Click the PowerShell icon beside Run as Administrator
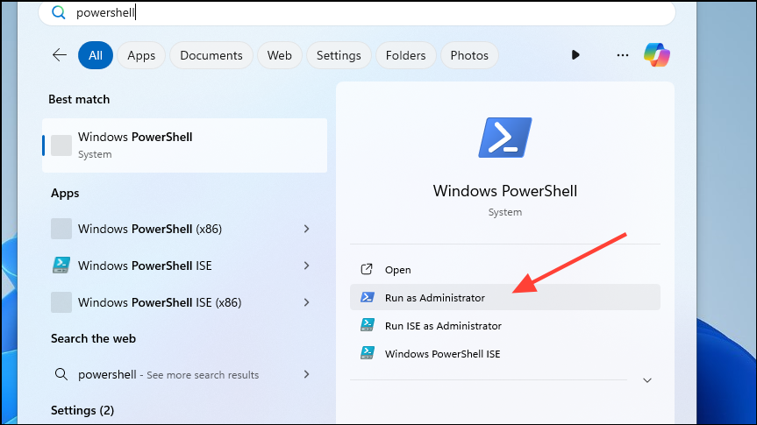Screen dimensions: 757x425 coord(368,297)
